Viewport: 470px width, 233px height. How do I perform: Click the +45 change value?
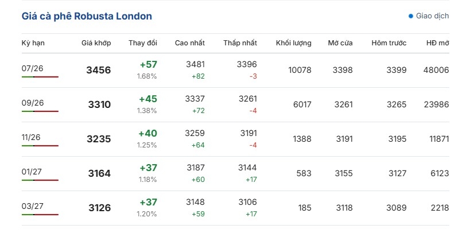tap(148, 99)
